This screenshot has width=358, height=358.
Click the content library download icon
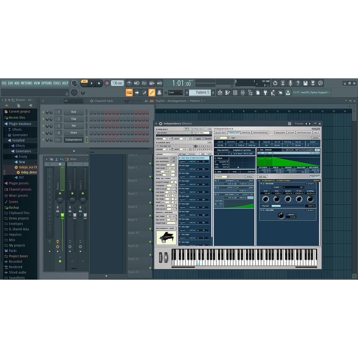click(288, 92)
